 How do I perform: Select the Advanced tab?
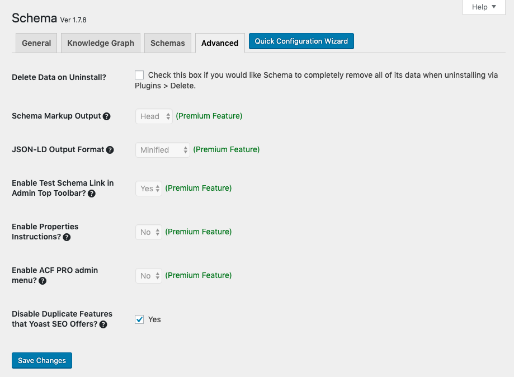220,43
